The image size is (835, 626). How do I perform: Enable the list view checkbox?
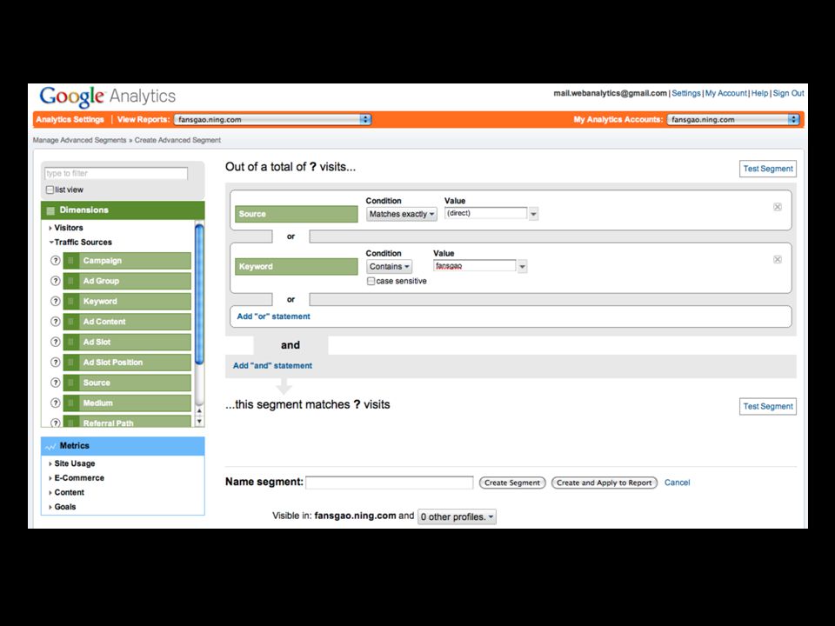point(50,190)
